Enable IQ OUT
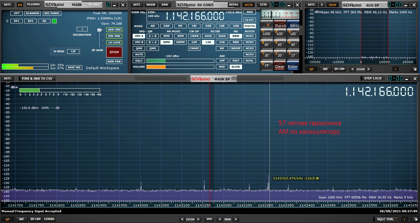Viewport: 420px width, 223px height. coord(250,20)
